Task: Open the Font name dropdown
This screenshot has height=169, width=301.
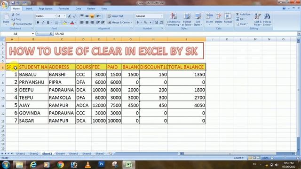Action: (x=55, y=16)
